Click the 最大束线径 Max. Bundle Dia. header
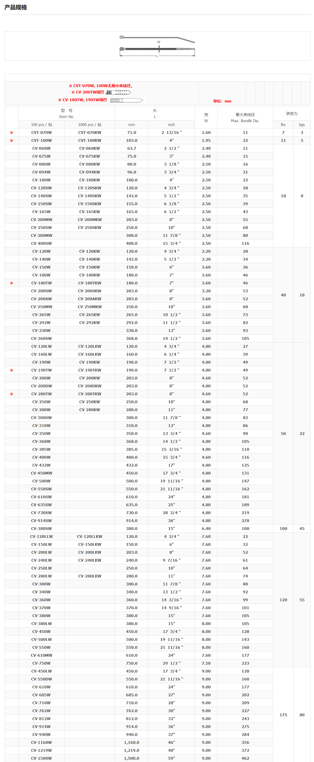Image resolution: width=314 pixels, height=762 pixels. (x=245, y=118)
